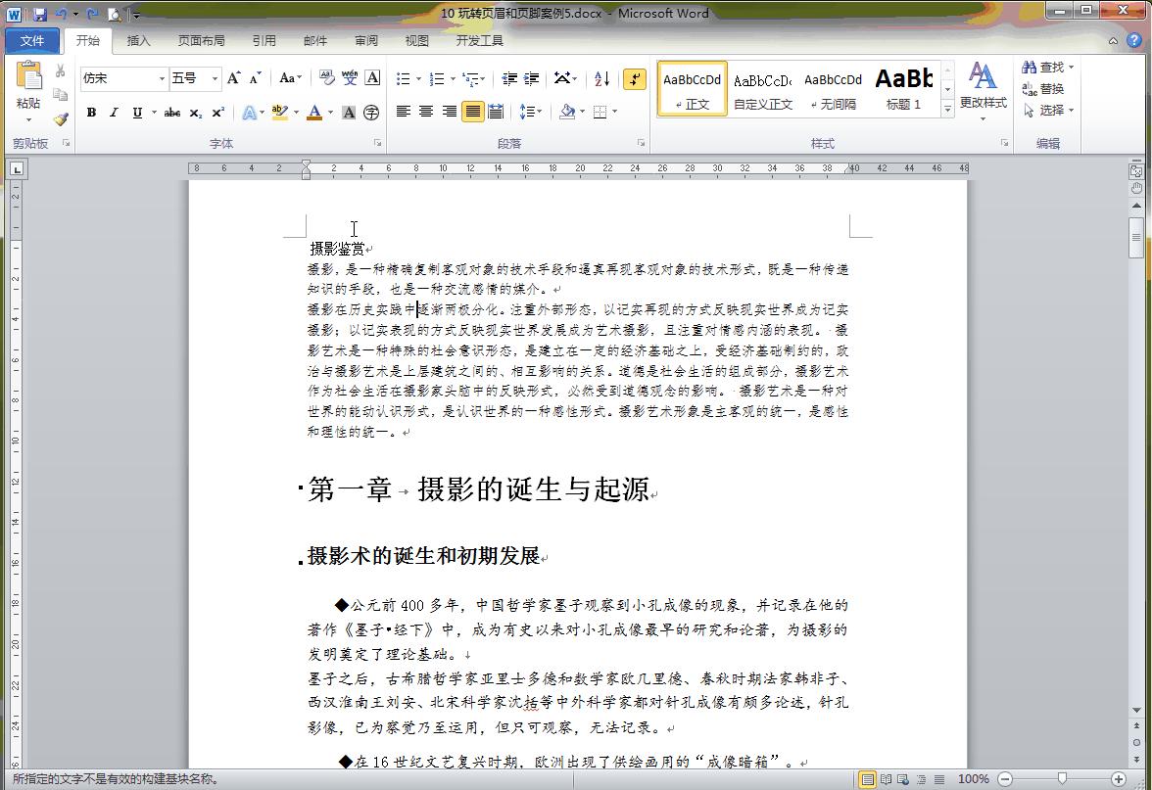1152x790 pixels.
Task: Apply strikethrough formatting
Action: [x=172, y=113]
